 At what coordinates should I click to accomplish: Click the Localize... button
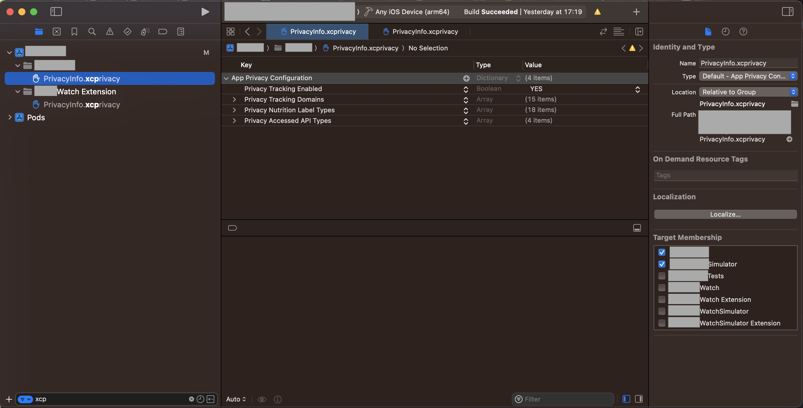[725, 214]
